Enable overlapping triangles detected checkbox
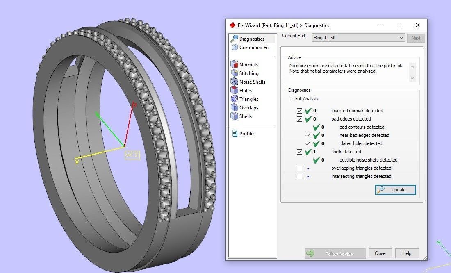 tap(299, 168)
